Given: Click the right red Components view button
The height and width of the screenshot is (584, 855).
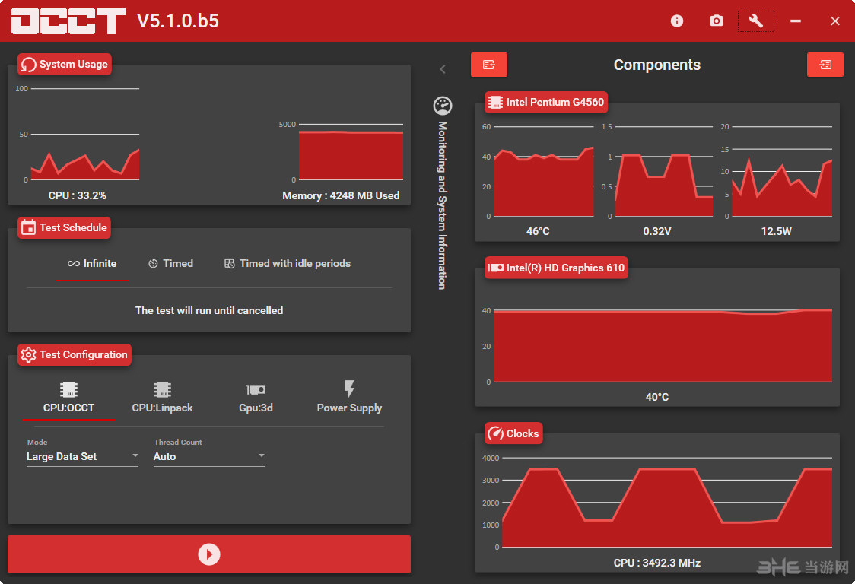Looking at the screenshot, I should coord(825,65).
